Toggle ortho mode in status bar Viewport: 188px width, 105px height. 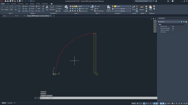(144, 104)
